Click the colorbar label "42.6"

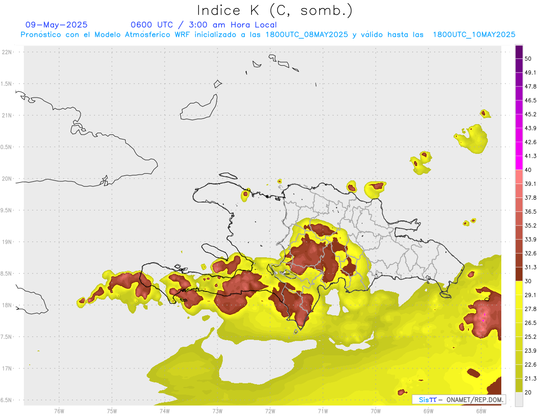[x=531, y=142]
